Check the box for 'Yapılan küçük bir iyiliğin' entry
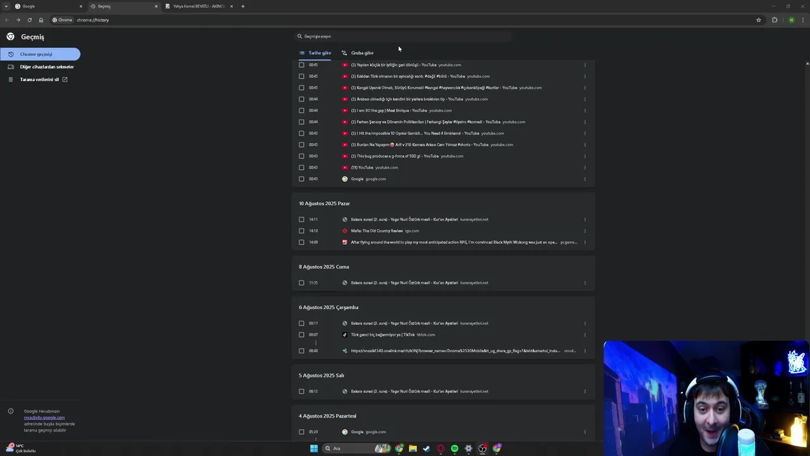 pyautogui.click(x=301, y=65)
